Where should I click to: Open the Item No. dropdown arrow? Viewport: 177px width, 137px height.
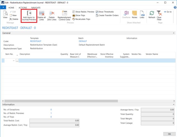pyautogui.click(x=14, y=61)
